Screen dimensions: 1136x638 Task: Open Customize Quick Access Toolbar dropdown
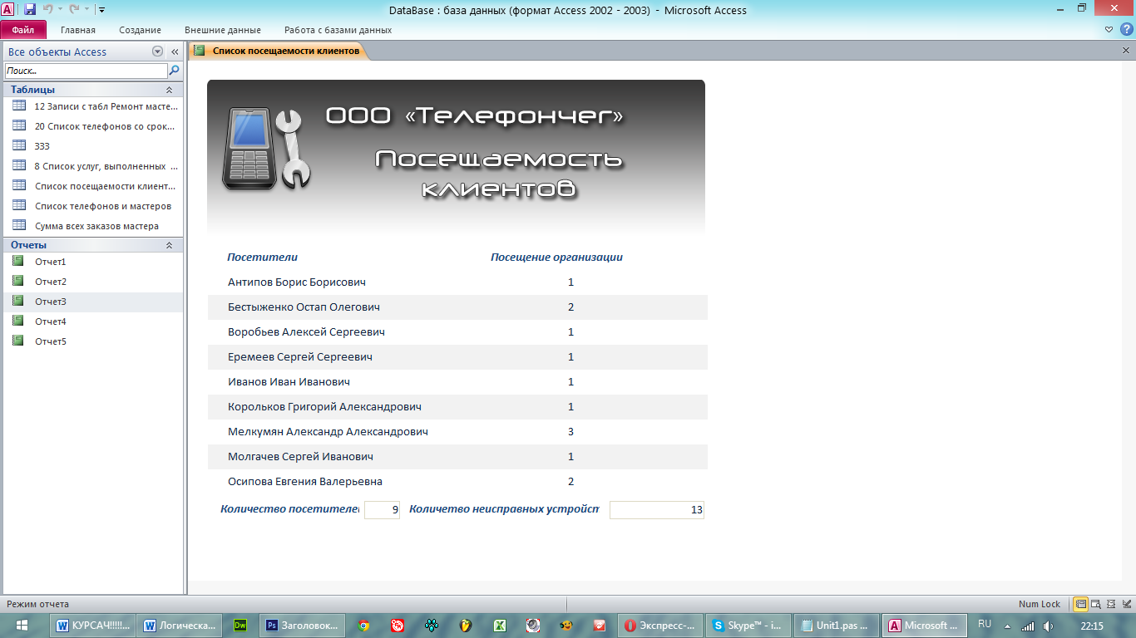(101, 10)
